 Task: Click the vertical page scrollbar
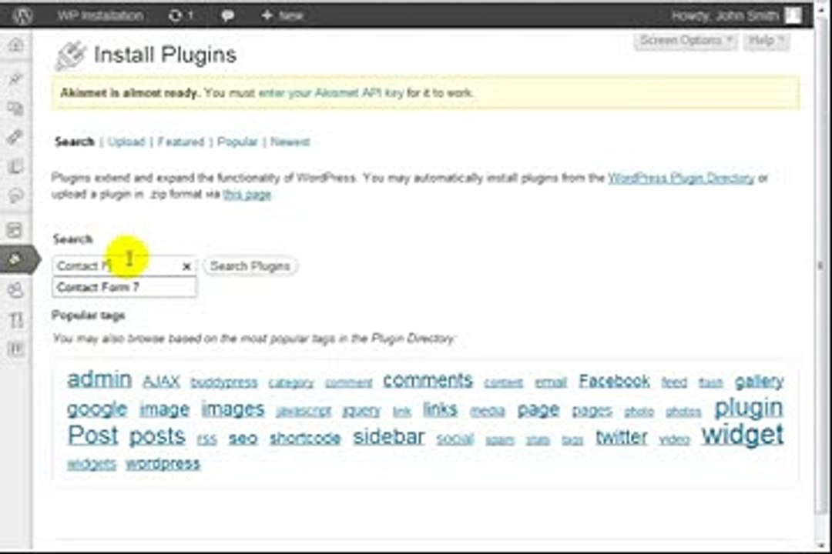pos(822,265)
